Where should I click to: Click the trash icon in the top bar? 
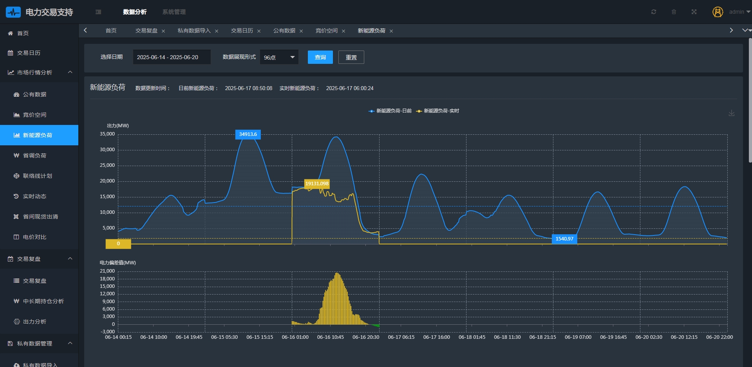click(674, 12)
